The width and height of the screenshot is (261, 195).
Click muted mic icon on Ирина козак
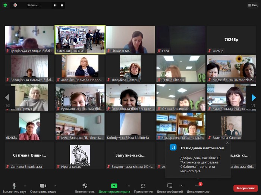pyautogui.click(x=58, y=167)
